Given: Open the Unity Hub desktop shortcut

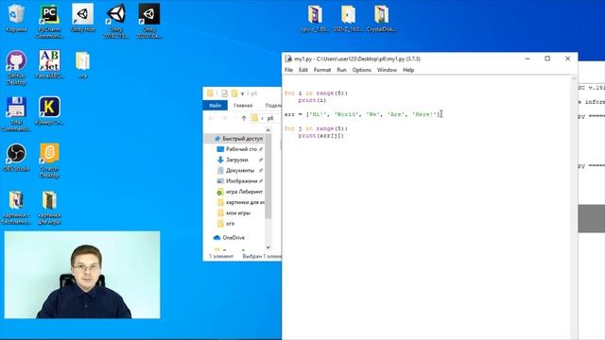Looking at the screenshot, I should click(82, 17).
